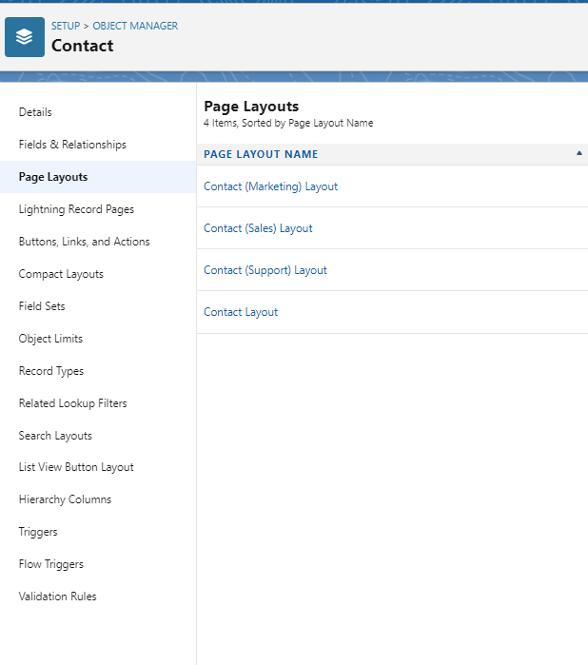Viewport: 588px width, 665px height.
Task: Select Compact Layouts in sidebar
Action: click(x=61, y=274)
